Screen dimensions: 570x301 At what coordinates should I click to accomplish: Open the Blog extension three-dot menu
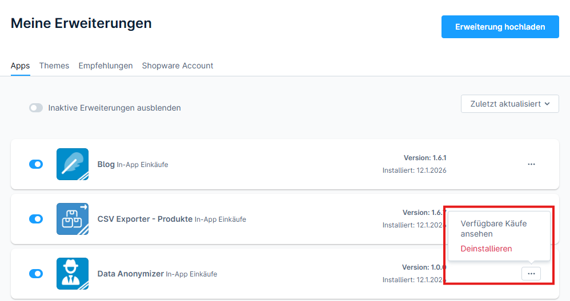[531, 164]
